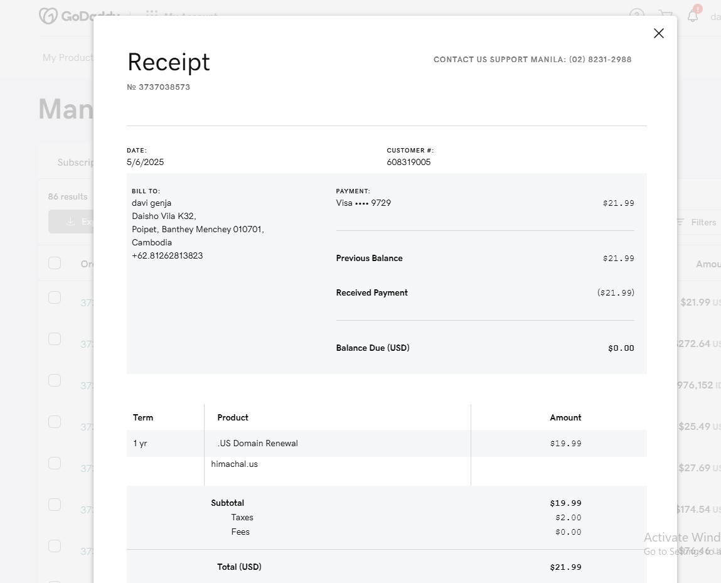Click the Export download button
721x583 pixels.
pyautogui.click(x=70, y=222)
